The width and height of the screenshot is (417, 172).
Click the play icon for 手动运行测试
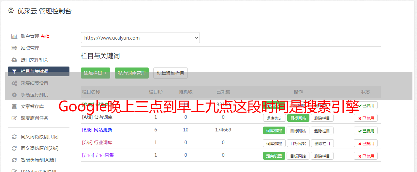(14, 95)
